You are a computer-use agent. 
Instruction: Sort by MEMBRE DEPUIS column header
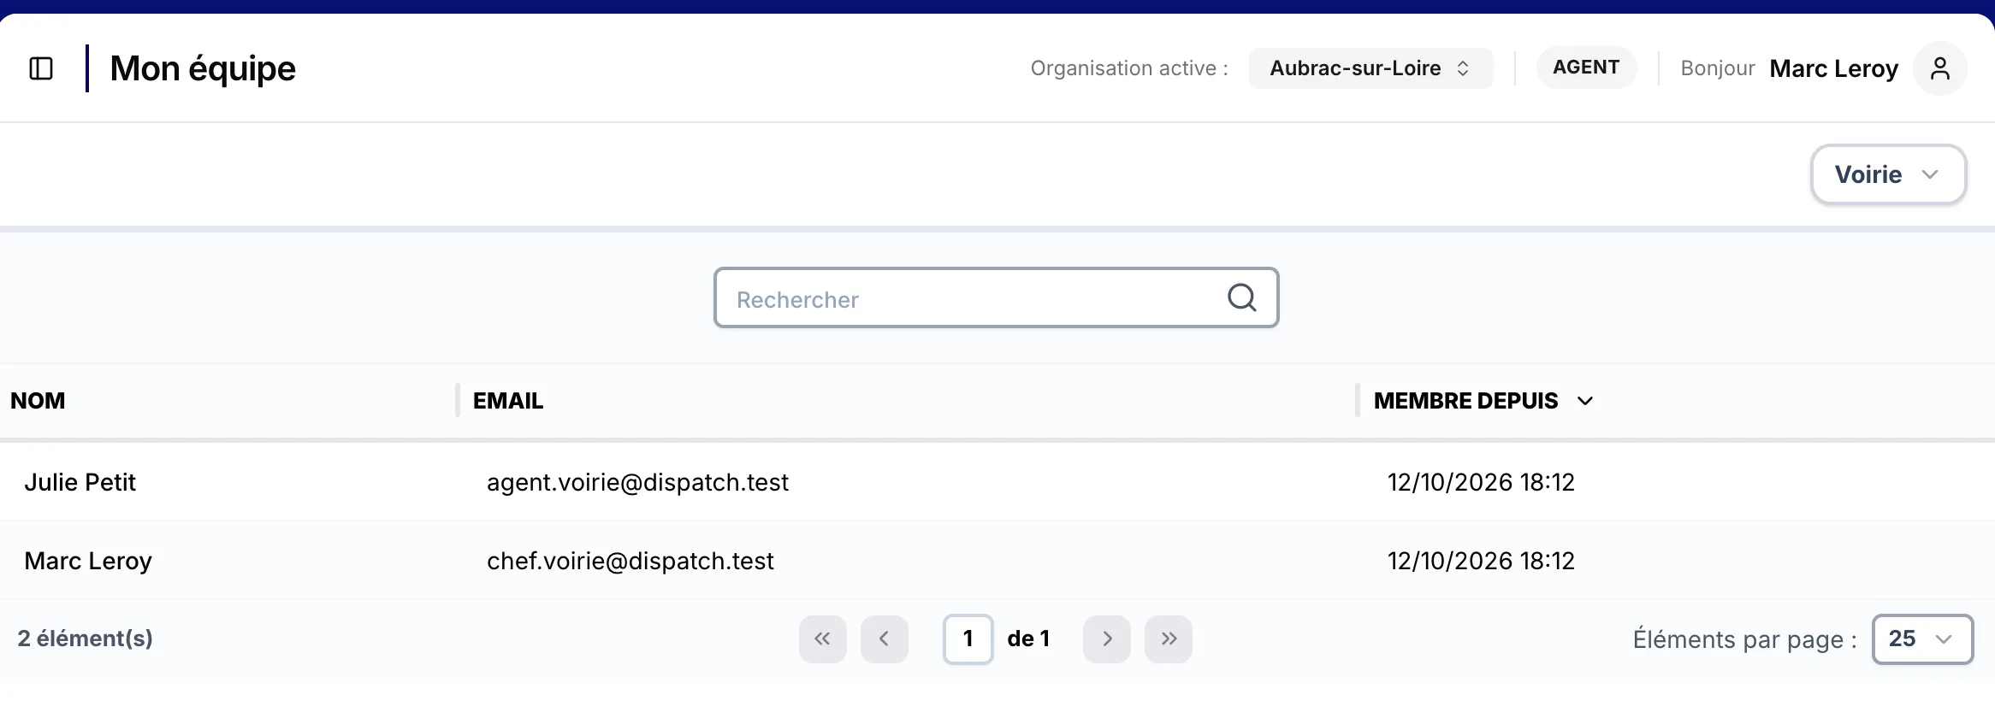tap(1466, 401)
